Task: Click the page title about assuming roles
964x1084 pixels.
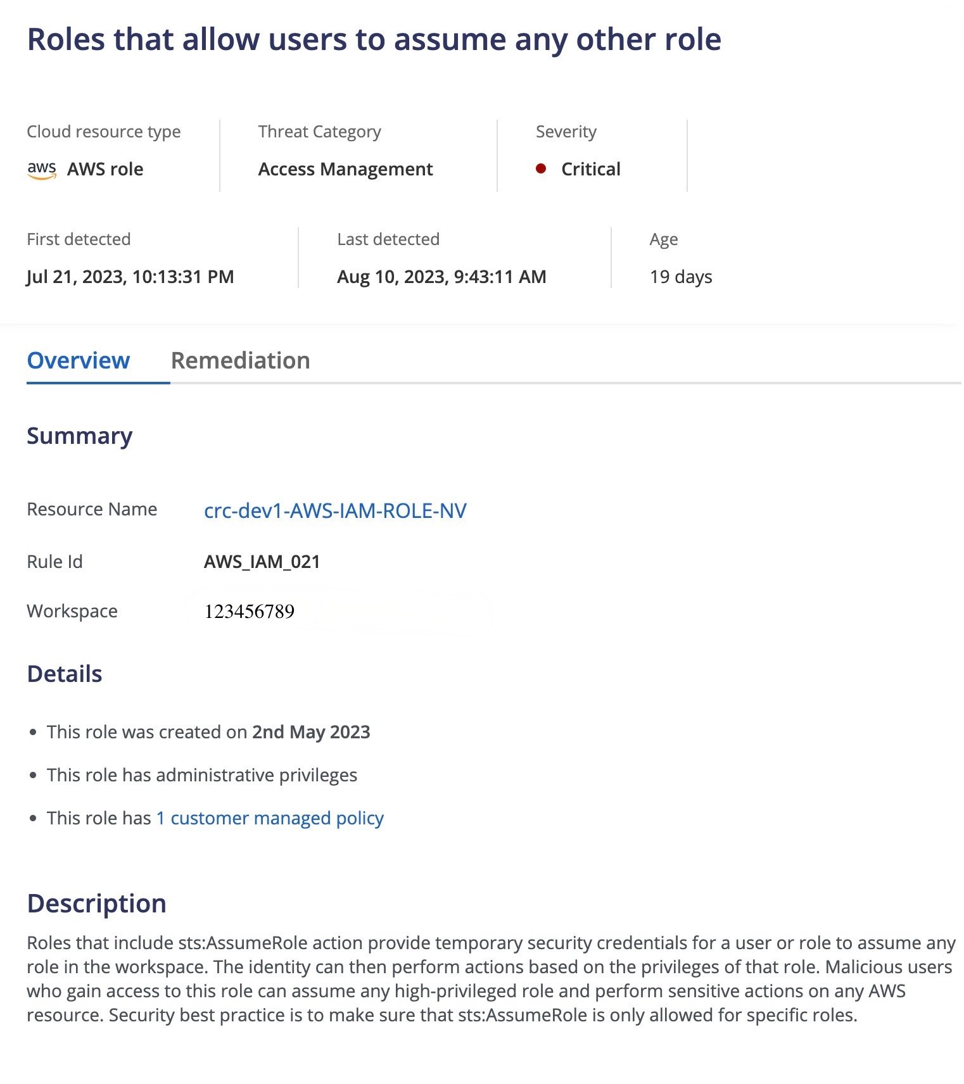Action: (374, 39)
